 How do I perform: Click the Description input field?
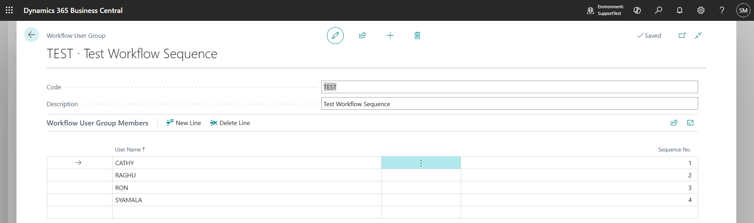click(x=509, y=104)
